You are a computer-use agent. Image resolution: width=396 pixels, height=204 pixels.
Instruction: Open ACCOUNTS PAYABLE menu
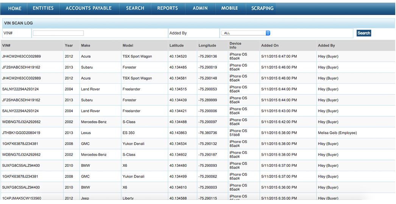pos(89,8)
